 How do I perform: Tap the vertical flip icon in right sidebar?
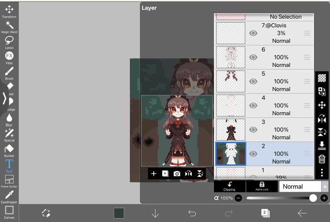[322, 132]
